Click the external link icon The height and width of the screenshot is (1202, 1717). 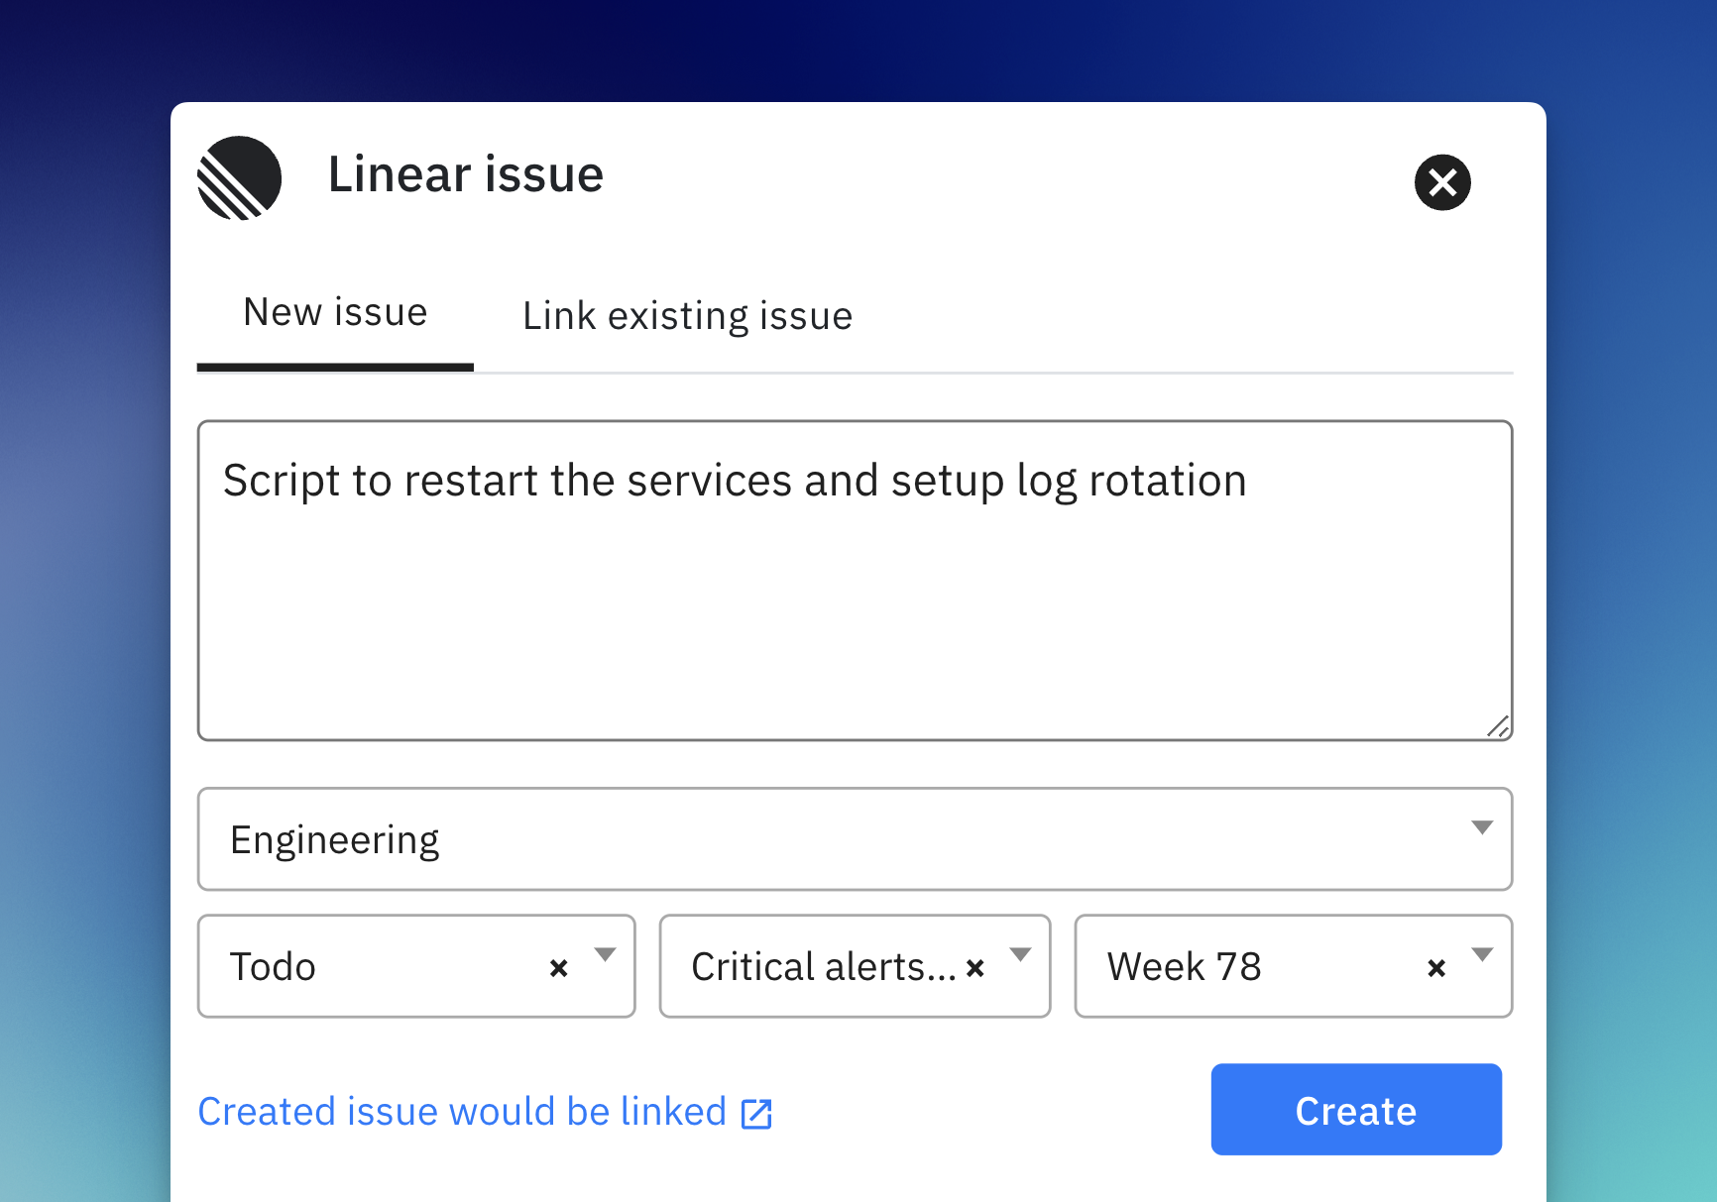756,1114
